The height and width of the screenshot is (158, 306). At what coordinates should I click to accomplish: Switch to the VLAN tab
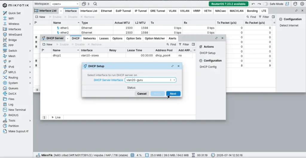click(172, 11)
